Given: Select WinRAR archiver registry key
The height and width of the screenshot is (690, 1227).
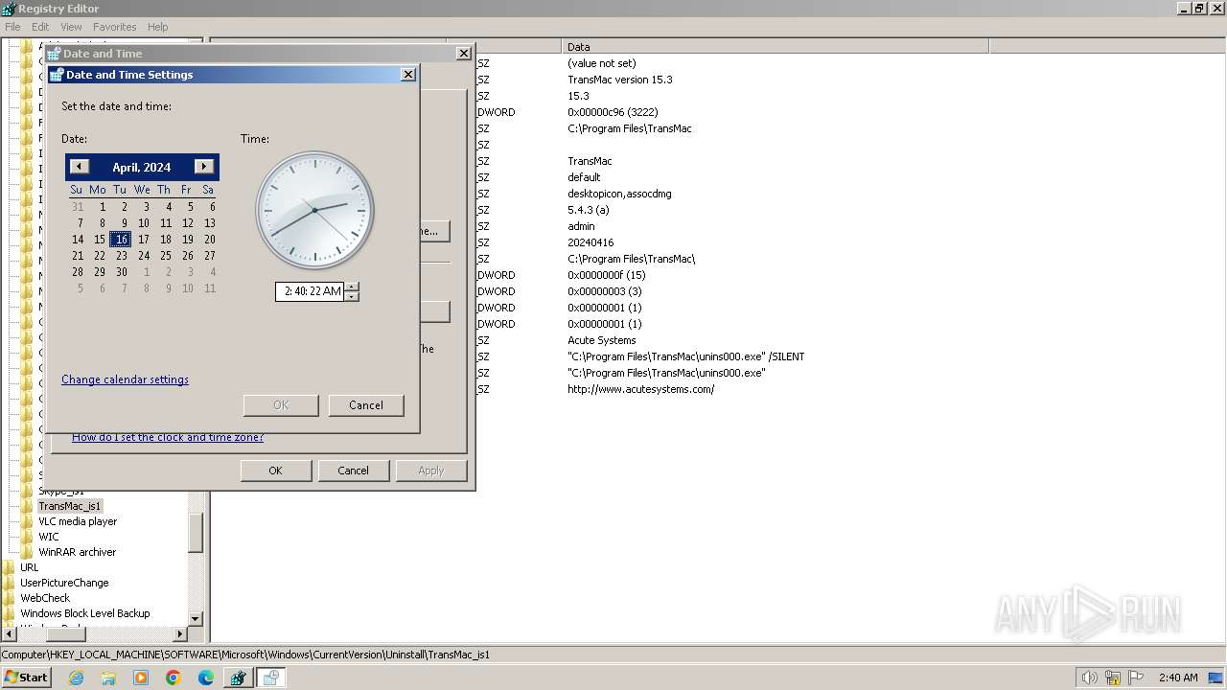Looking at the screenshot, I should pyautogui.click(x=77, y=552).
